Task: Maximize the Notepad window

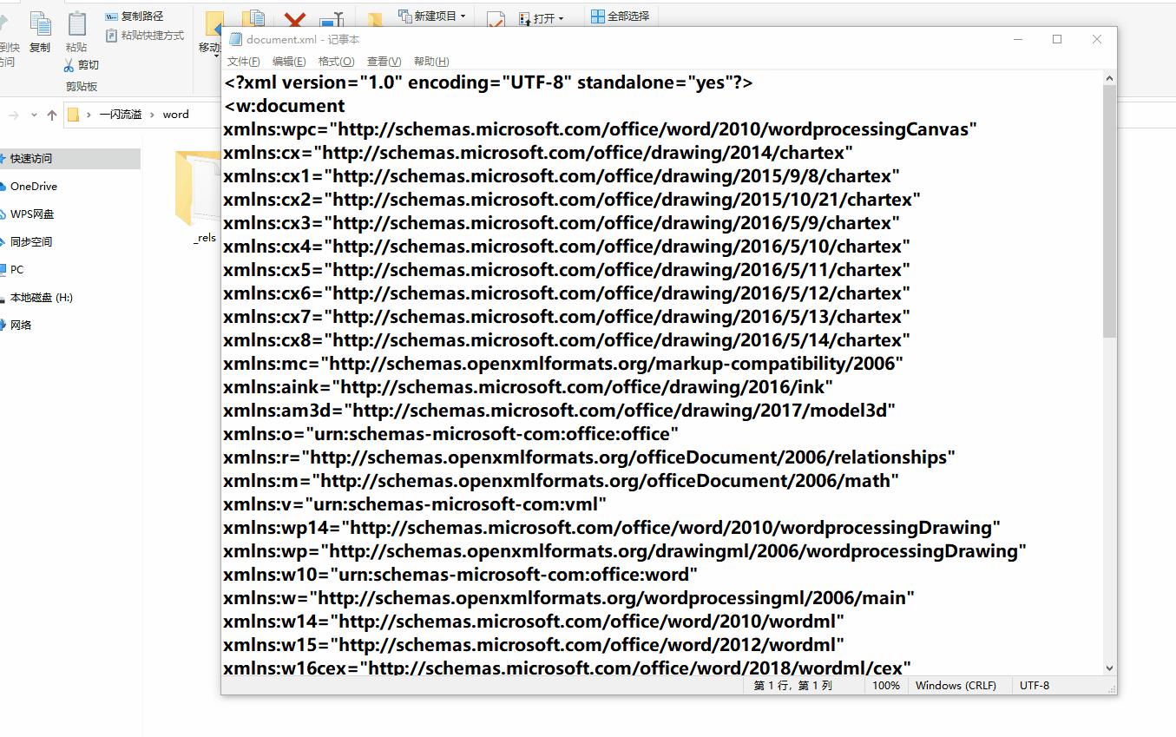Action: click(x=1057, y=39)
